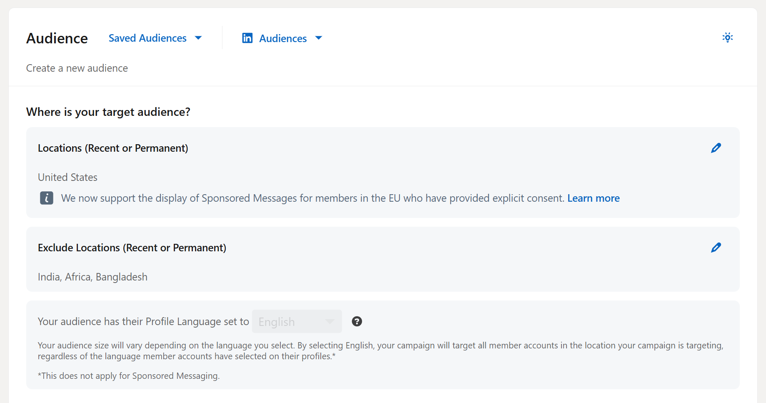Click the Audience section title
766x403 pixels.
tap(57, 38)
